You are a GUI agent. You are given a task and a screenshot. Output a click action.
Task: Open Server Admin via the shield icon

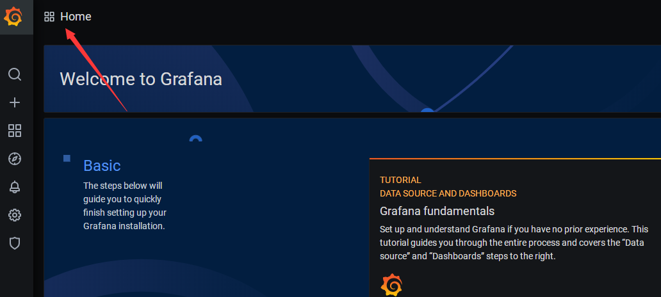(x=15, y=243)
